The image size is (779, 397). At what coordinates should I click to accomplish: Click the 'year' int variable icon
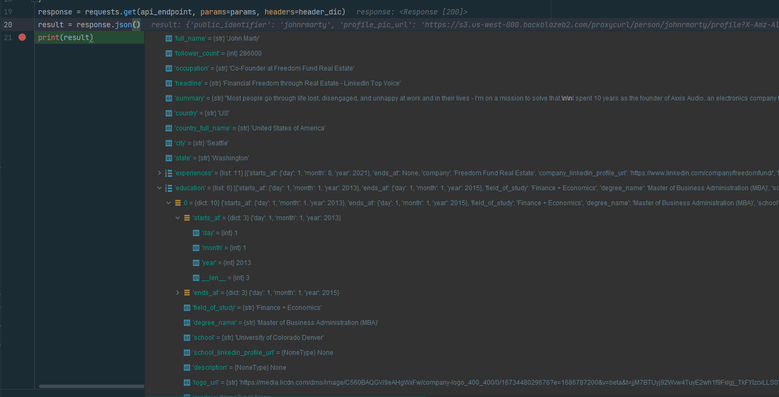click(196, 263)
